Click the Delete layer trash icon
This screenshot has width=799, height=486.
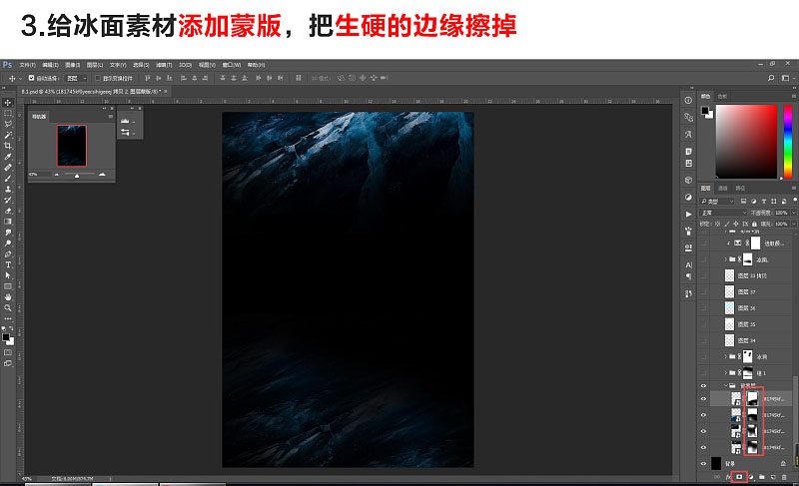[784, 477]
